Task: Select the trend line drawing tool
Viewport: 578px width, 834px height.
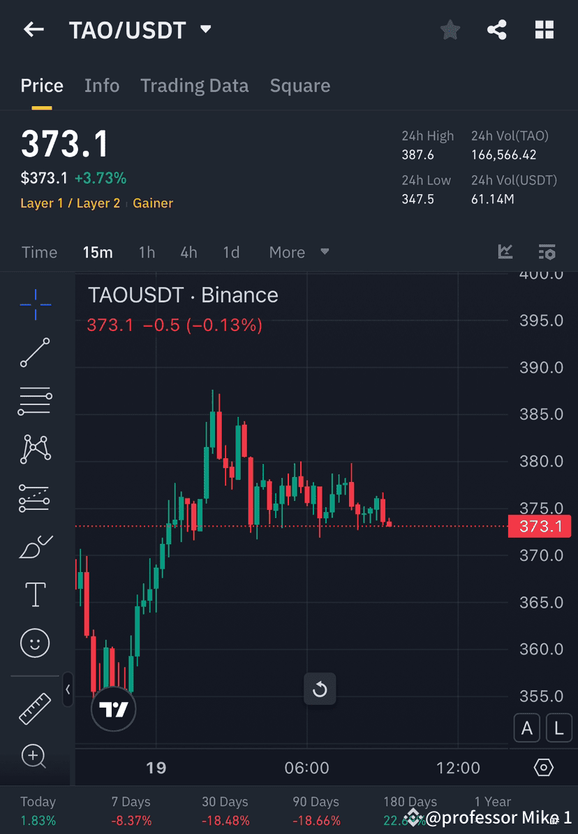Action: [35, 353]
